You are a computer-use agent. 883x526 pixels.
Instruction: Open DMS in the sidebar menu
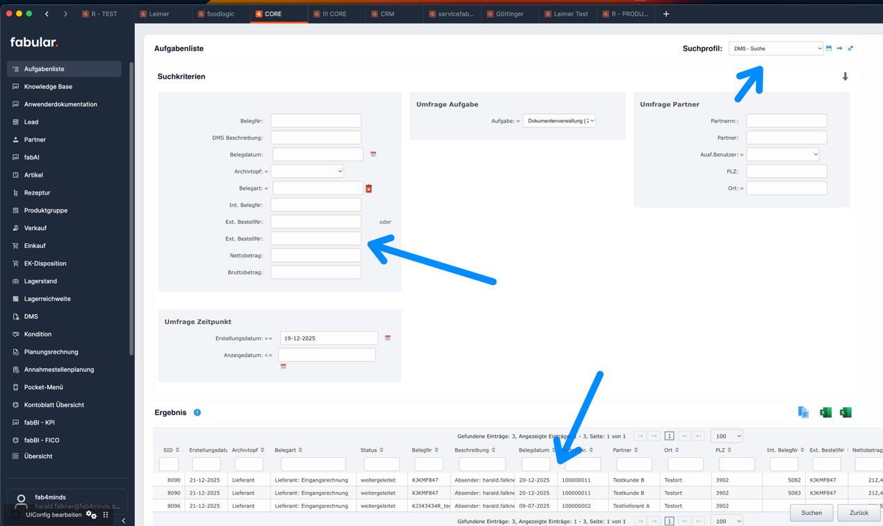(x=31, y=316)
